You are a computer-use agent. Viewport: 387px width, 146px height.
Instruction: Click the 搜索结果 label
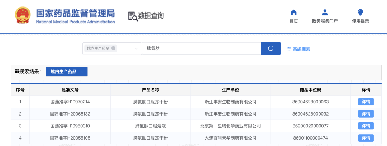click(30, 71)
